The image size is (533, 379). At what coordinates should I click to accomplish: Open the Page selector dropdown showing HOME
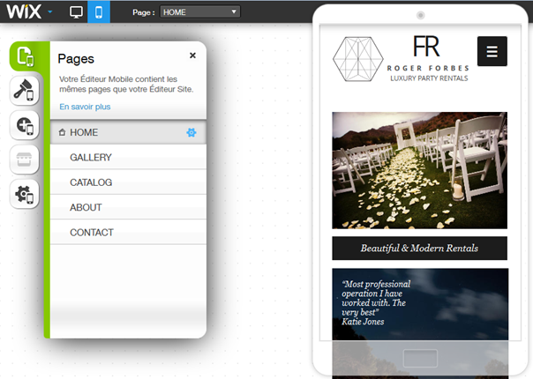199,11
